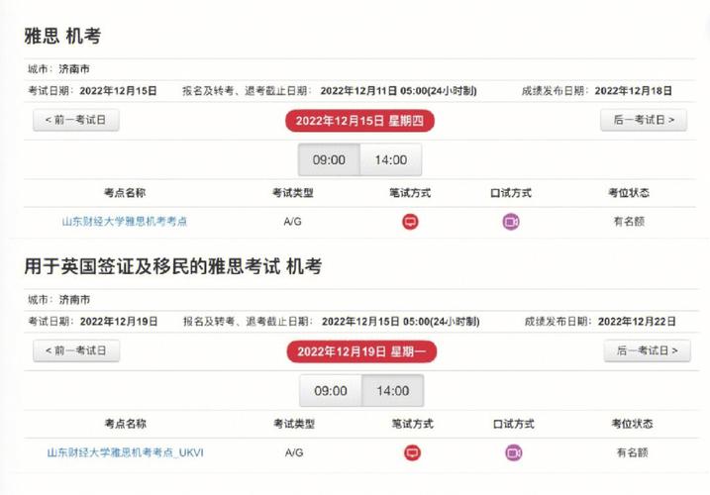Go to previous test date in UKVI section
The height and width of the screenshot is (495, 710).
[x=76, y=350]
